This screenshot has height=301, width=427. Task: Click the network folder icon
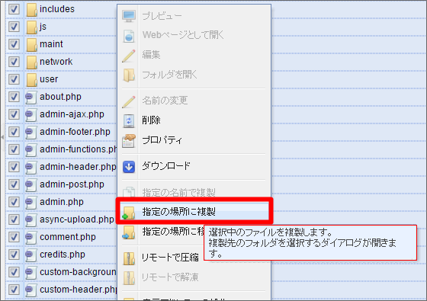31,62
